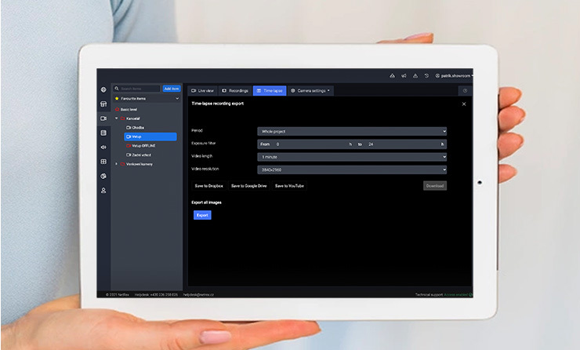580x350 pixels.
Task: Open the Video resolution dropdown
Action: [x=352, y=169]
